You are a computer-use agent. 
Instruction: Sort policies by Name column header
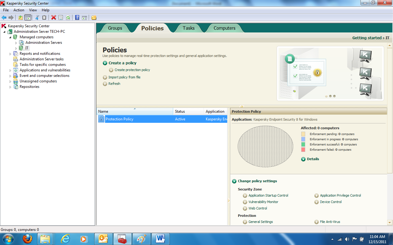click(x=135, y=111)
